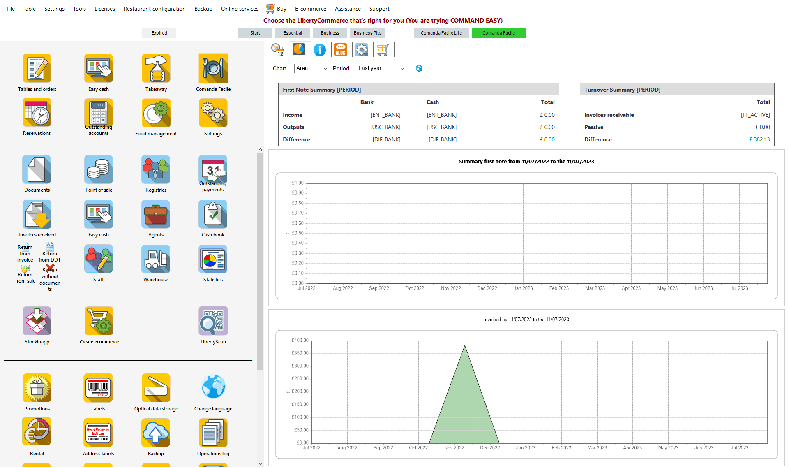Viewport: 789px width, 468px height.
Task: Open the Licenses menu
Action: (x=105, y=9)
